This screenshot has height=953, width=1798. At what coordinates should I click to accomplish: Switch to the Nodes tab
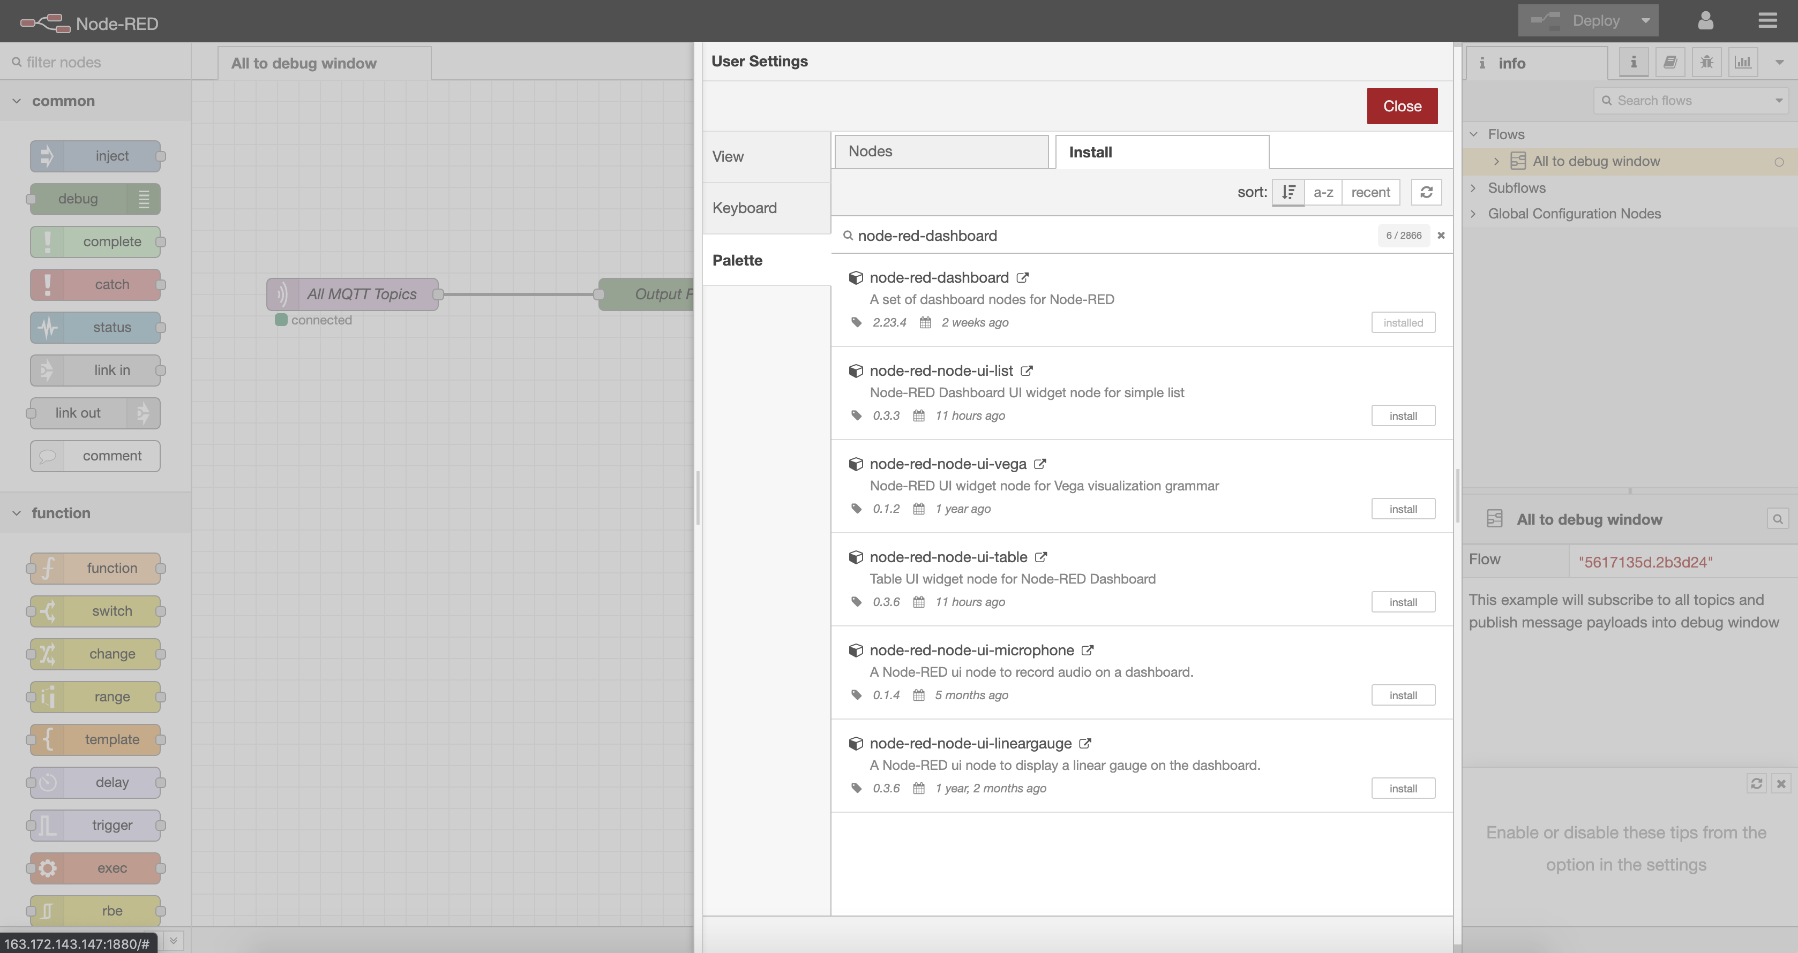(940, 152)
